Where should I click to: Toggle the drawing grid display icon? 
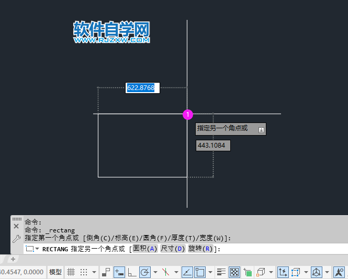pos(71,272)
